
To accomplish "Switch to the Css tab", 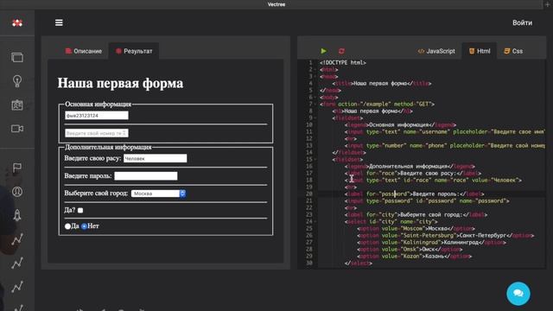I will 513,51.
